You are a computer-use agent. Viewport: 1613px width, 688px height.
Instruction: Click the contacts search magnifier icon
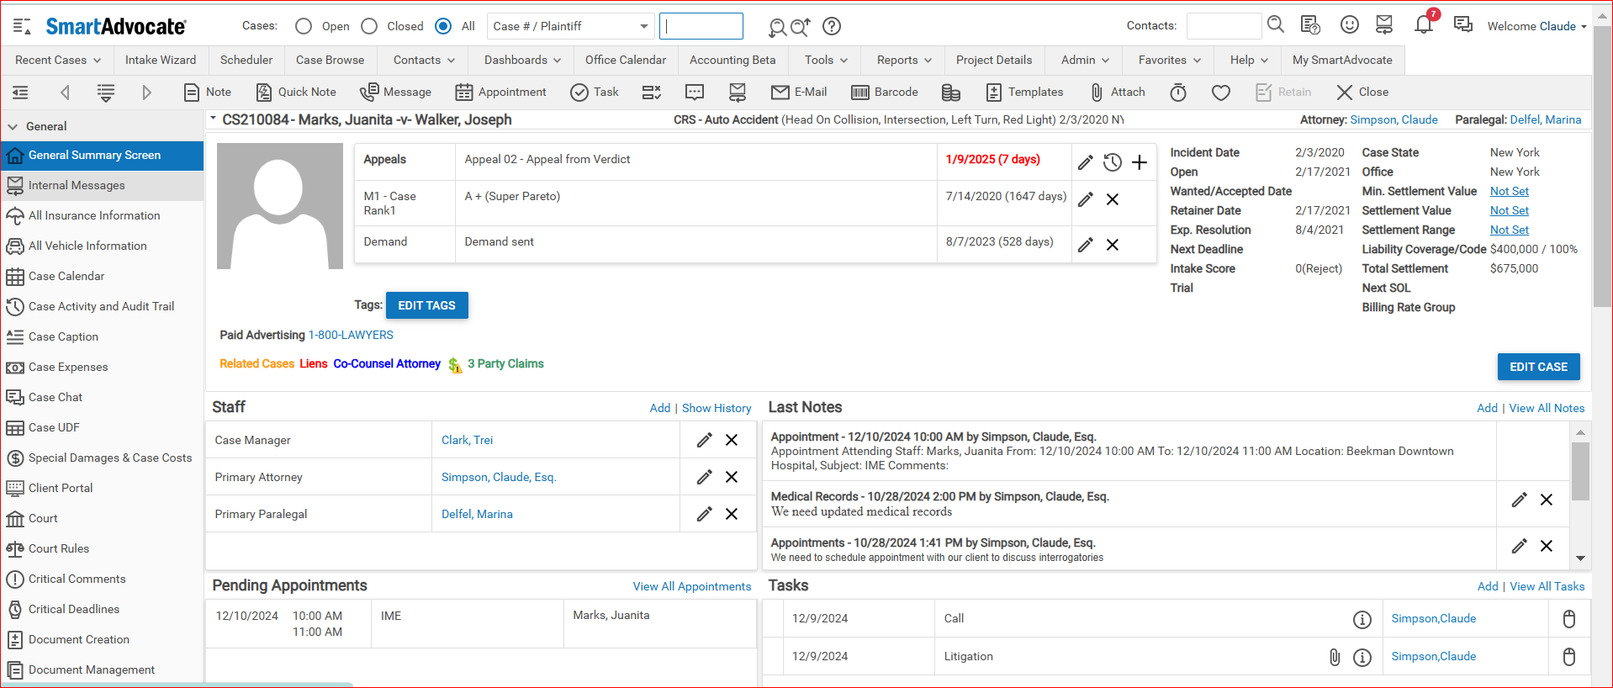click(x=1276, y=24)
